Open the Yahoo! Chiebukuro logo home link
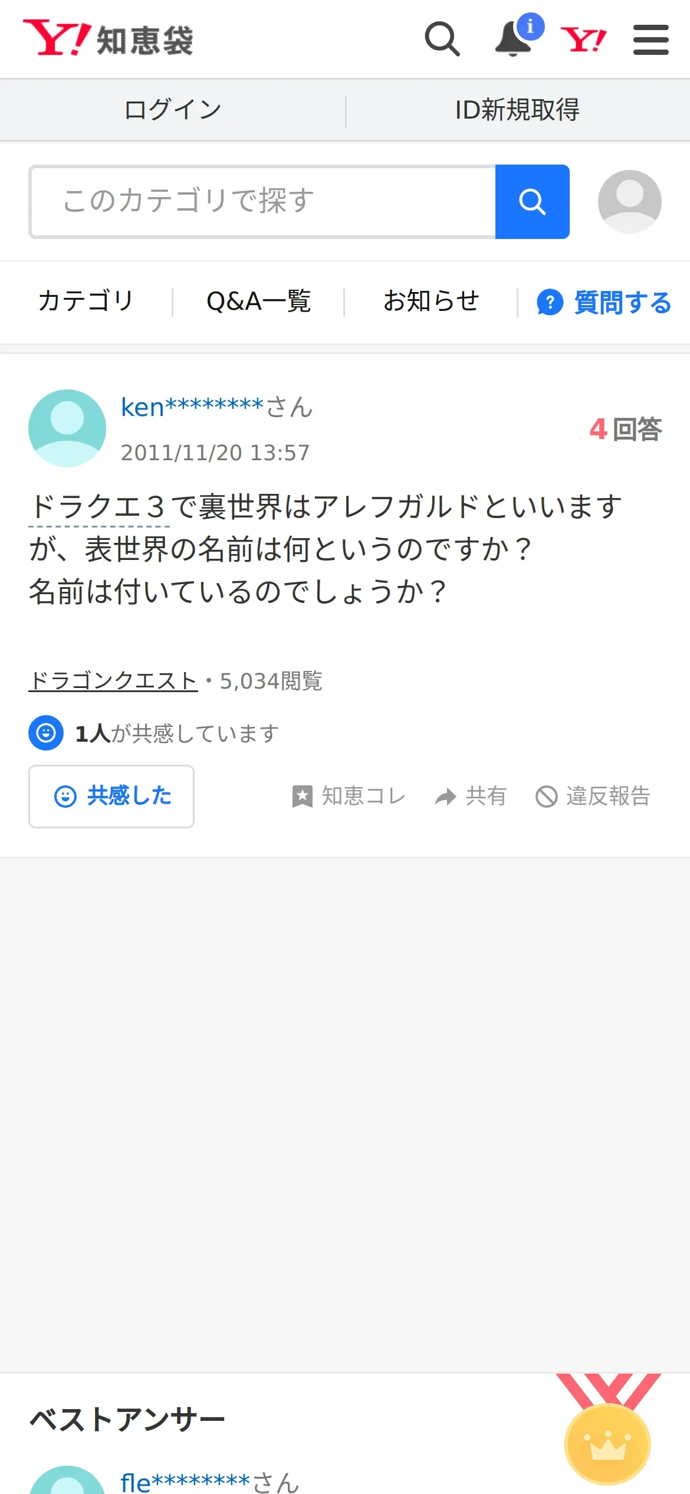 108,39
